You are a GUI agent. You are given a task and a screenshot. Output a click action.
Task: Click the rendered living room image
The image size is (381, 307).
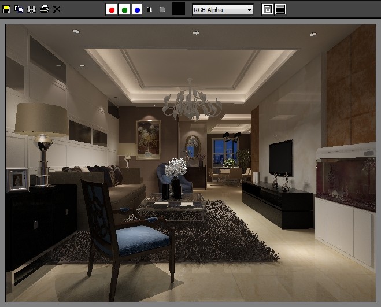191,163
